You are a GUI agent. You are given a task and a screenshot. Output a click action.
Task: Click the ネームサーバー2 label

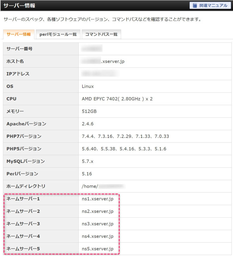point(23,211)
